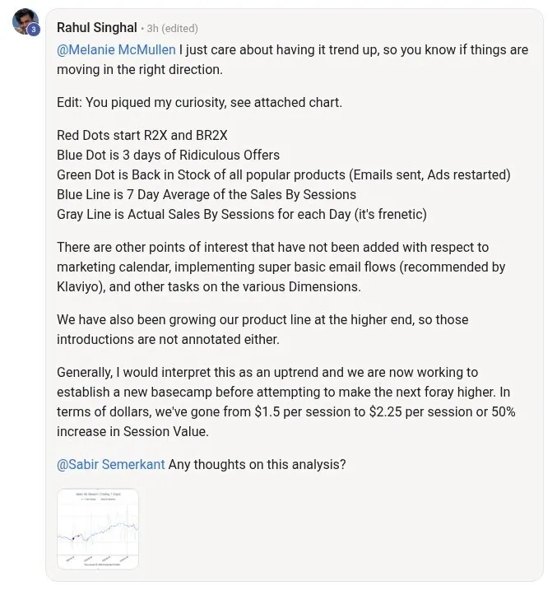Click the chart thumbnail title text
557x590 pixels.
tap(98, 494)
